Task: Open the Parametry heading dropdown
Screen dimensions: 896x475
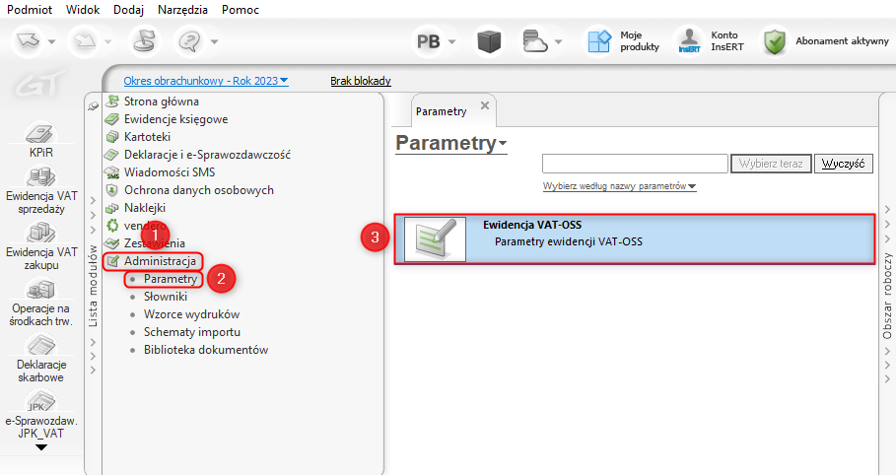Action: [503, 145]
